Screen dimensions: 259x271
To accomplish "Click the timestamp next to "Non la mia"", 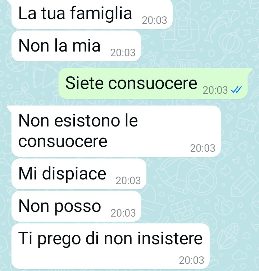I will point(123,53).
